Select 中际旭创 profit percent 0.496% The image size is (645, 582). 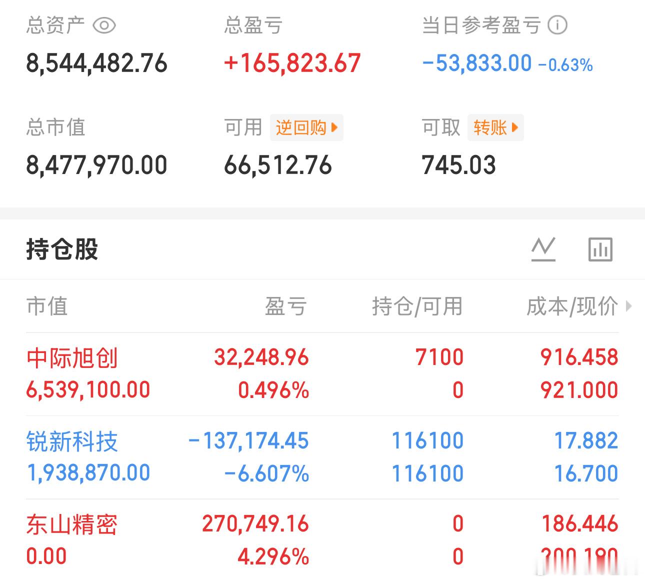pyautogui.click(x=273, y=390)
